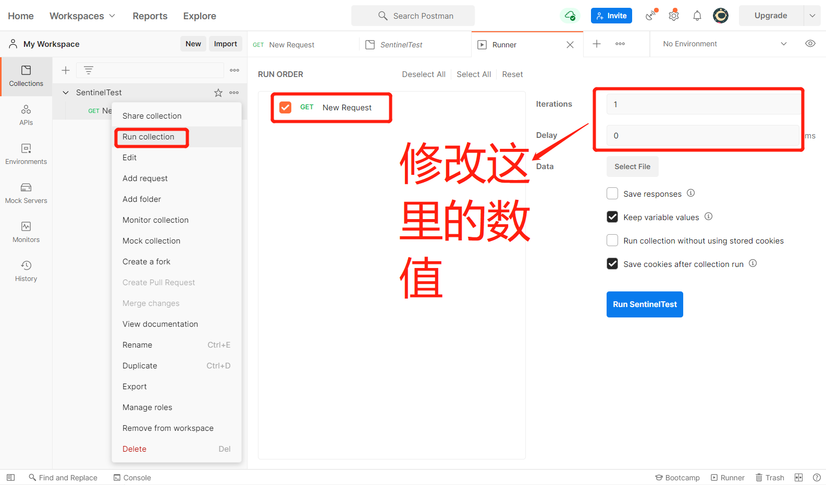The image size is (826, 485).
Task: Open the Environments sidebar panel
Action: [x=26, y=155]
